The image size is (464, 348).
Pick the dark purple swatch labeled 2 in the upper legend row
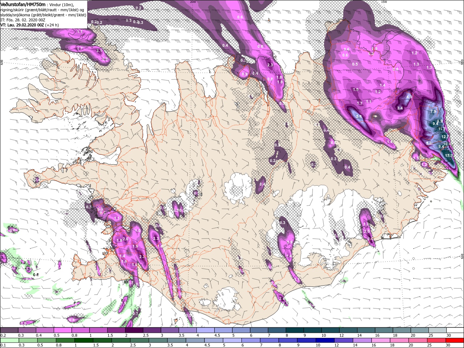[x=134, y=330]
